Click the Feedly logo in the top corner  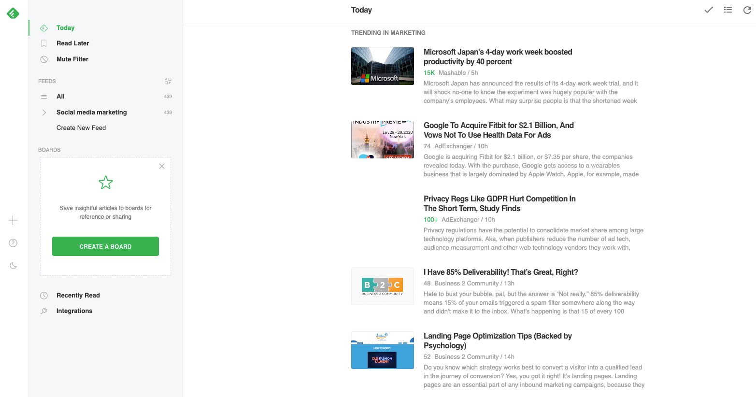(x=13, y=13)
